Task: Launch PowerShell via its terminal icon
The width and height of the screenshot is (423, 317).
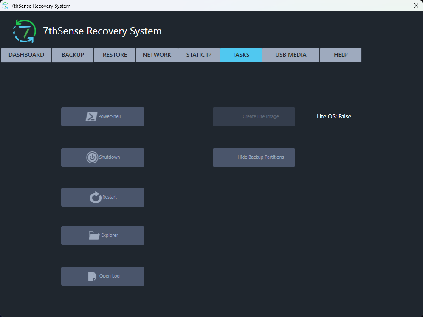Action: [x=91, y=117]
